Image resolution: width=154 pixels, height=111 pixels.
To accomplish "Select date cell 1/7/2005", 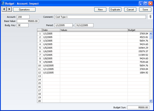I will click(51, 55).
